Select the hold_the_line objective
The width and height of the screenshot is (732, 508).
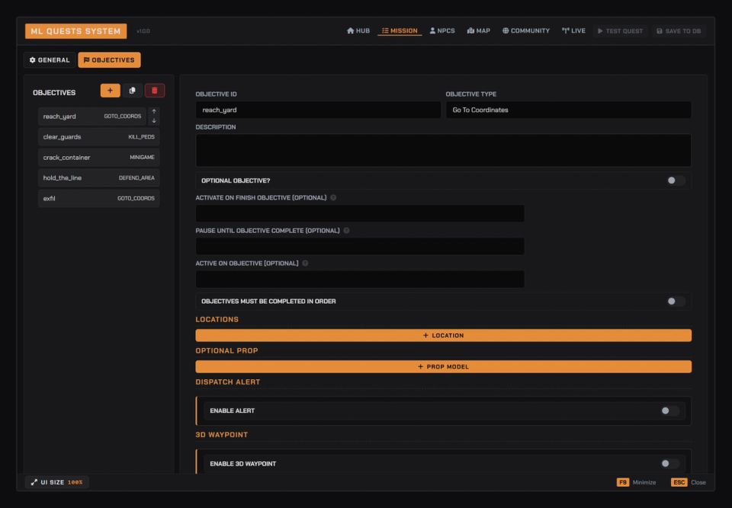tap(99, 177)
